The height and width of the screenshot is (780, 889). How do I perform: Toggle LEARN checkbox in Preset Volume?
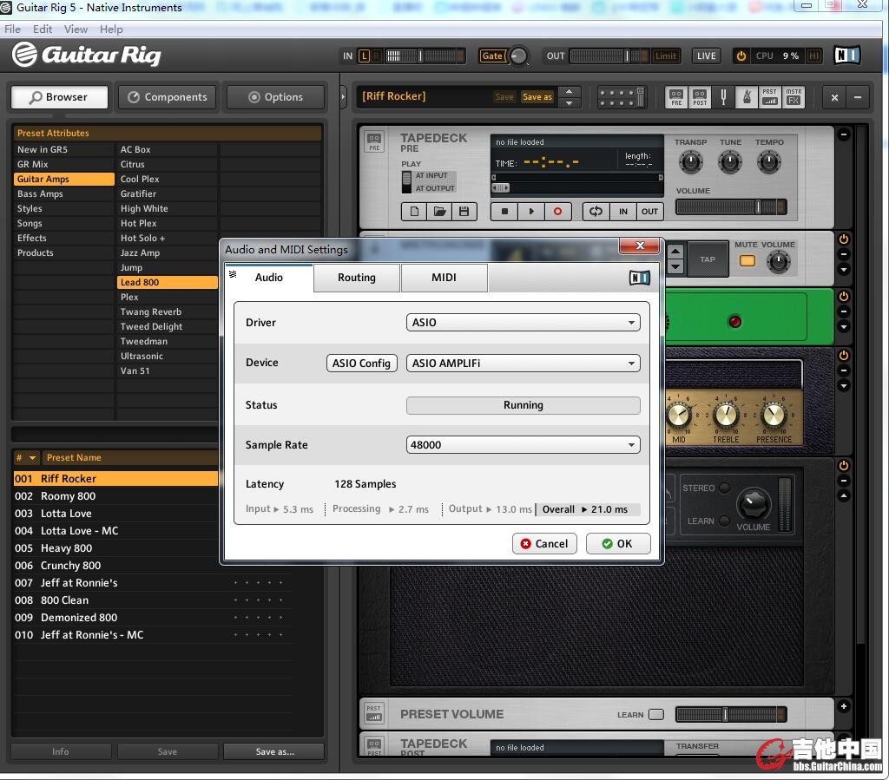pos(656,714)
